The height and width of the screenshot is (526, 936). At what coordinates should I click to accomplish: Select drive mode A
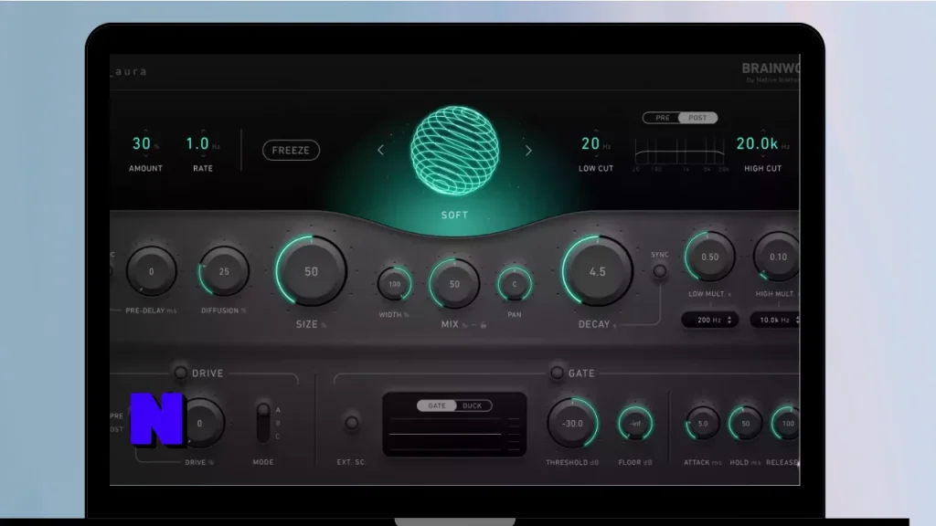click(278, 410)
